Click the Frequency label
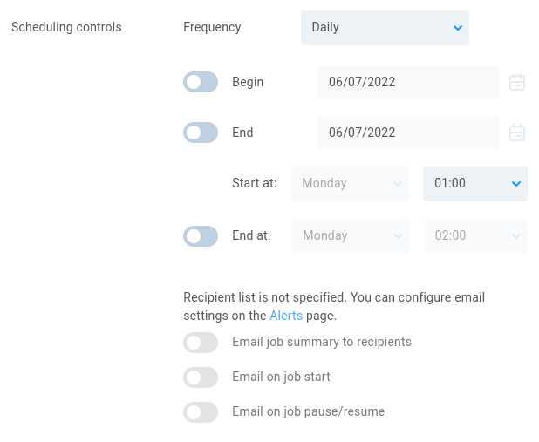The width and height of the screenshot is (539, 442). 212,27
